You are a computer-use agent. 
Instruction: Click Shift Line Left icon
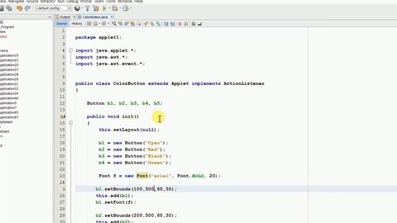pos(166,24)
